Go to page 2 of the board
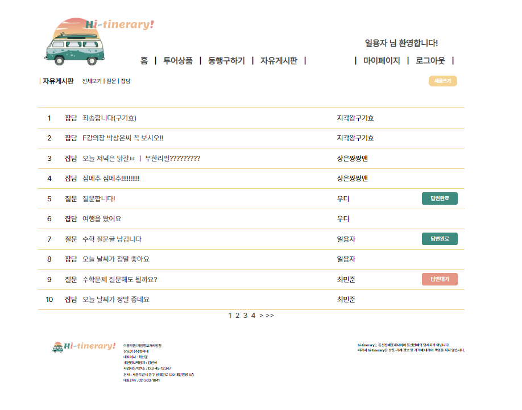Screen dimensions: 522x410 coord(238,316)
